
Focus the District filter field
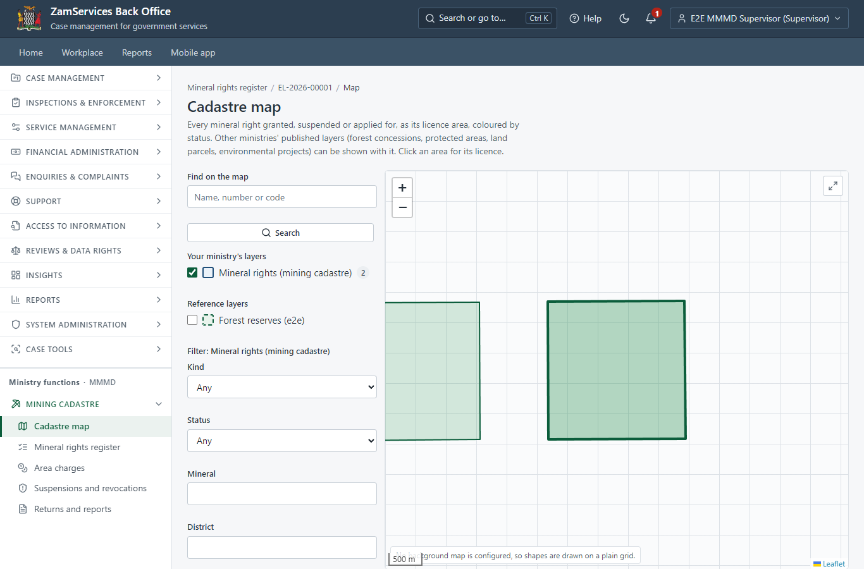[x=282, y=548]
